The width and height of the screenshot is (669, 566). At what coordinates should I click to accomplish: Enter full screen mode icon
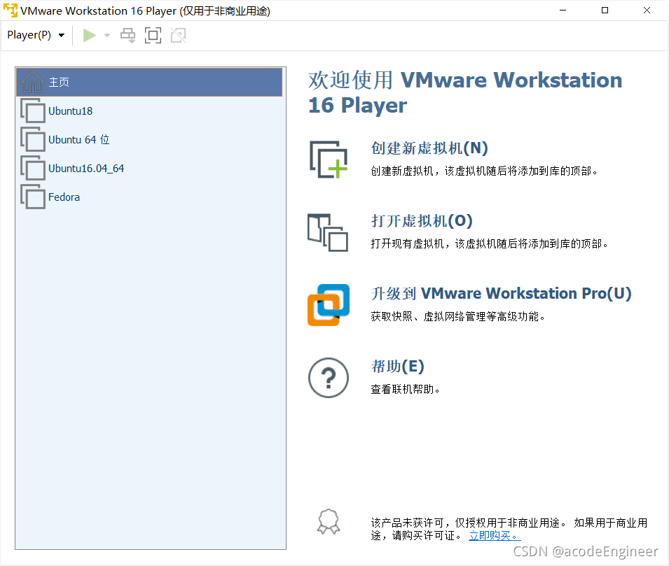153,36
